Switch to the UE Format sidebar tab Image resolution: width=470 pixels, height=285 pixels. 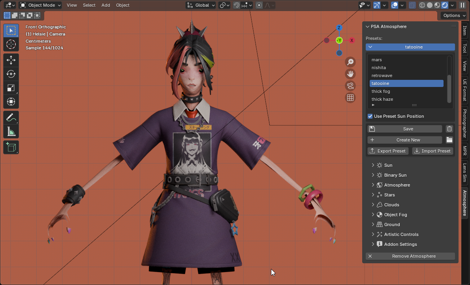tap(464, 90)
